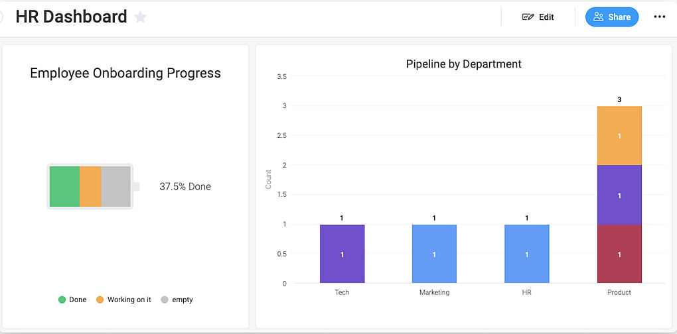Screen dimensions: 677x334
Task: Click the pencil icon beside Edit
Action: 528,17
